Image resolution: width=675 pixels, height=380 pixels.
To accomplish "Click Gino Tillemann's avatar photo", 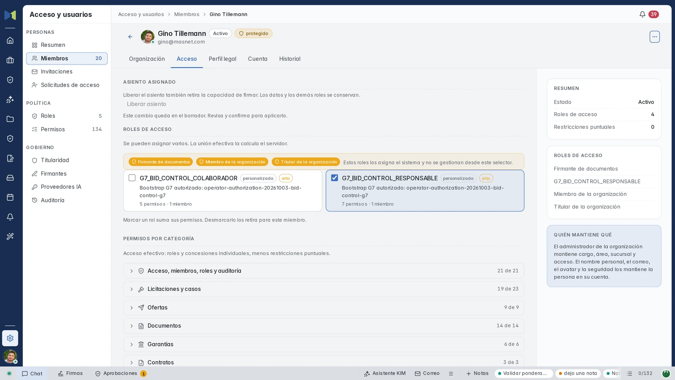I will pyautogui.click(x=148, y=37).
